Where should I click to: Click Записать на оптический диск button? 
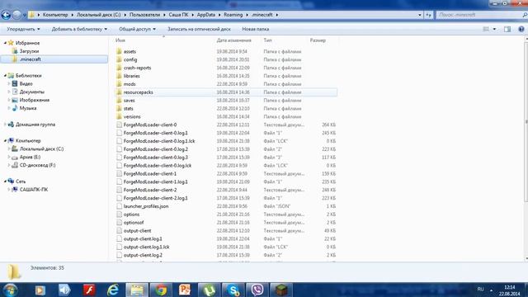click(x=199, y=30)
